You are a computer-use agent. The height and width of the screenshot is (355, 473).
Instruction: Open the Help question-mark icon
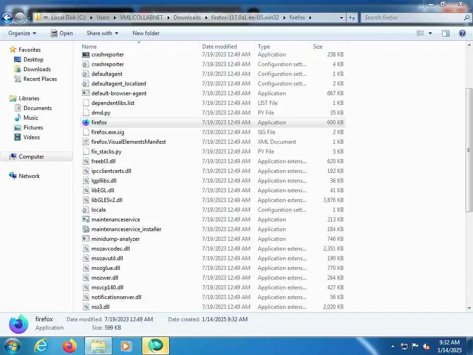click(x=462, y=33)
